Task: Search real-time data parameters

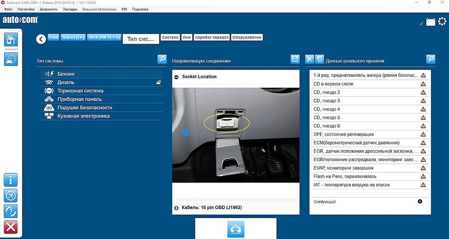Action: (431, 59)
